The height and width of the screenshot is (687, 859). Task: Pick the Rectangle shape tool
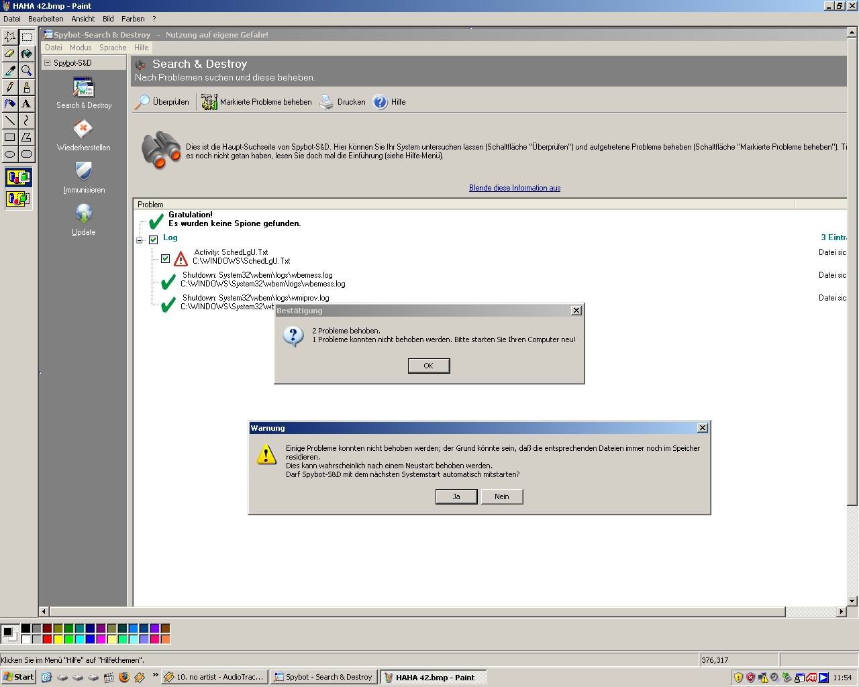tap(10, 137)
